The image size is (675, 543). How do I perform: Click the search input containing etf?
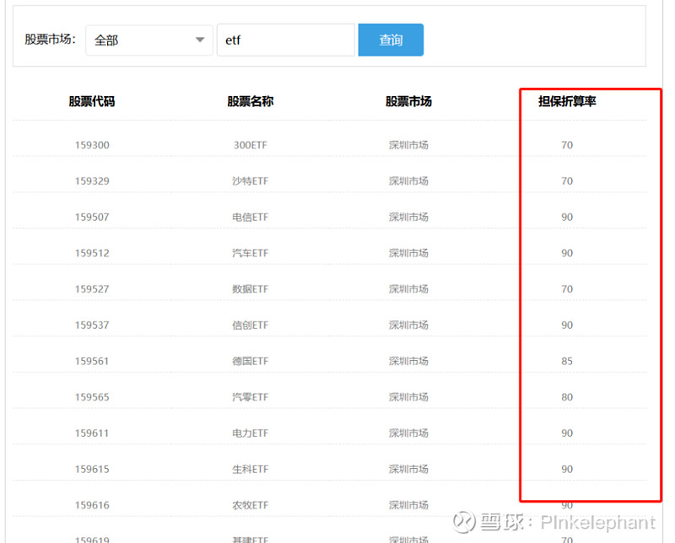tap(286, 40)
